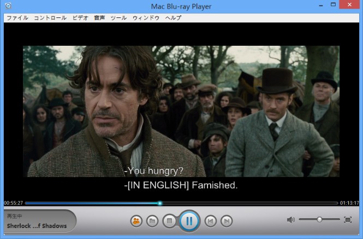Click the app icon in title bar
363x239 pixels.
[7, 6]
